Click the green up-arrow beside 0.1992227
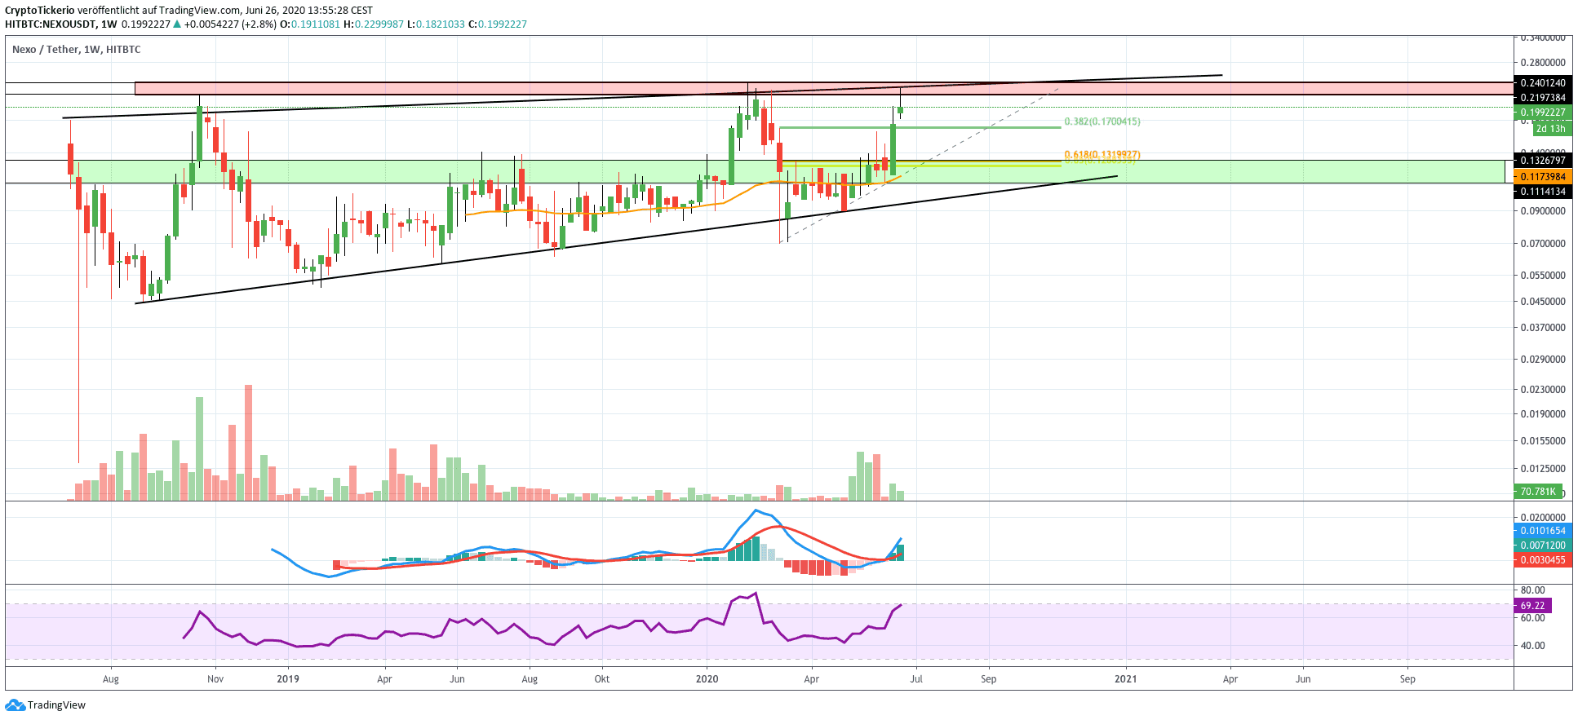1578x720 pixels. 177,24
